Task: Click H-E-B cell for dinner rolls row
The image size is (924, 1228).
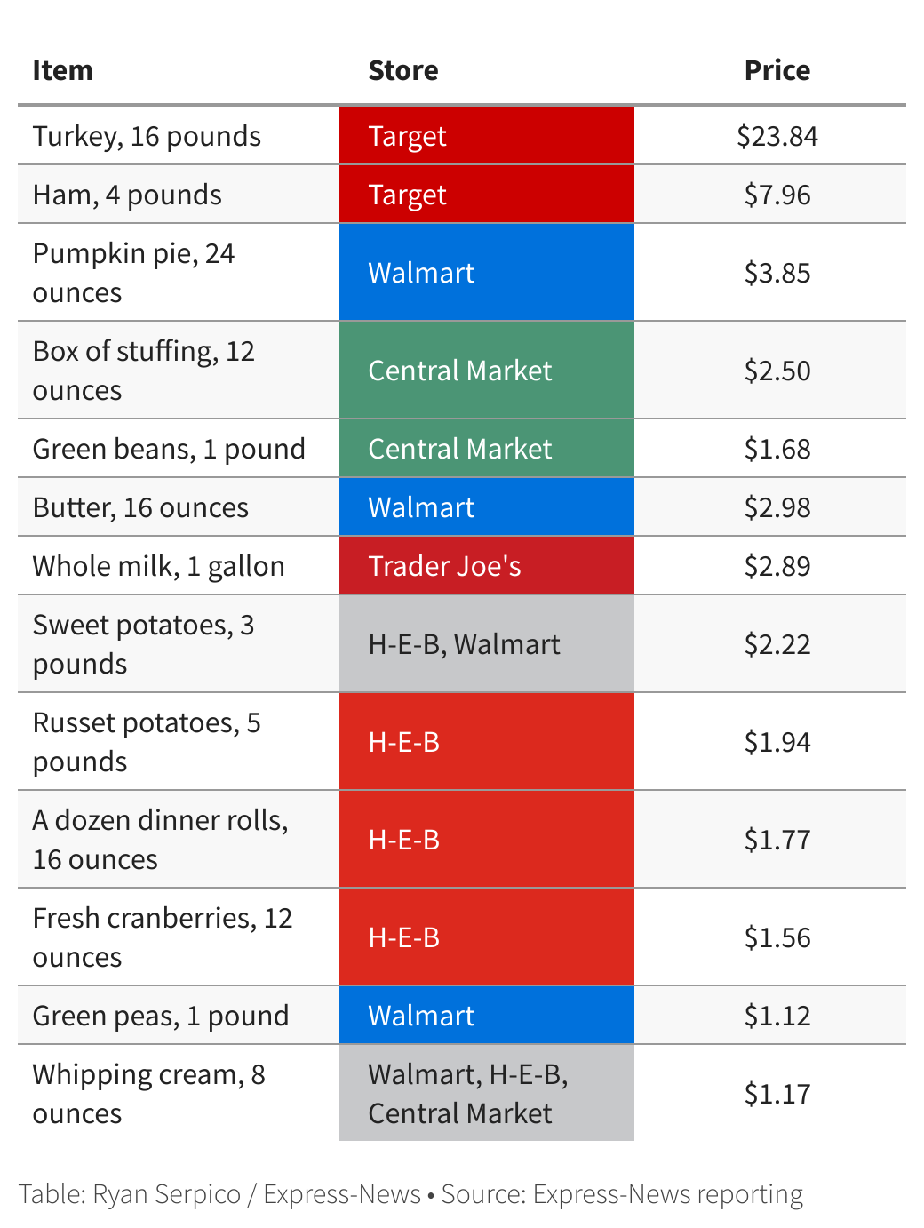Action: pos(487,840)
